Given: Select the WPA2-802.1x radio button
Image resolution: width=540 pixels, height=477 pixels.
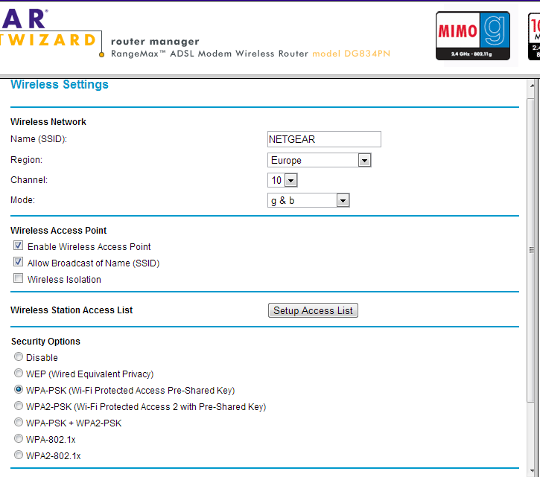Looking at the screenshot, I should (19, 455).
